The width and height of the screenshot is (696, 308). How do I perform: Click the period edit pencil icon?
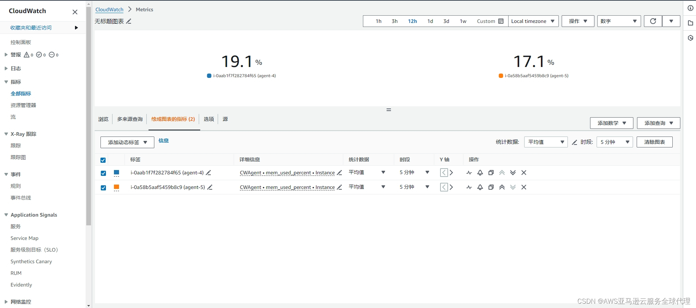tap(575, 142)
